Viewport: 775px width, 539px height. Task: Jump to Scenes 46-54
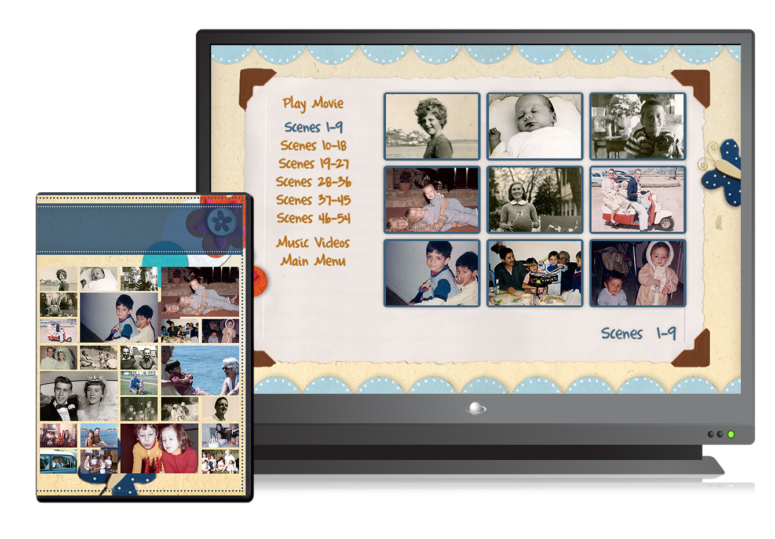313,218
